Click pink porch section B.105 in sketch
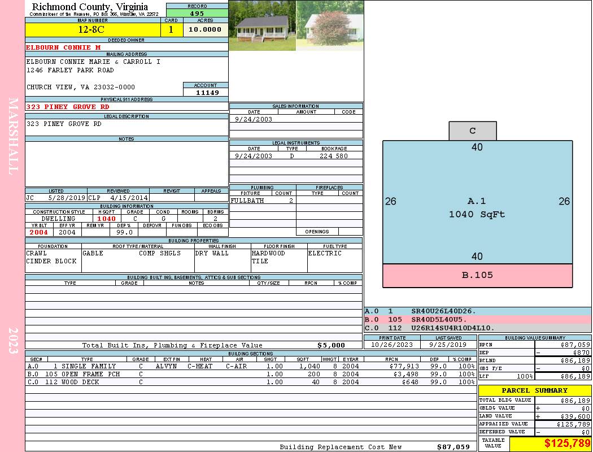 pyautogui.click(x=477, y=275)
